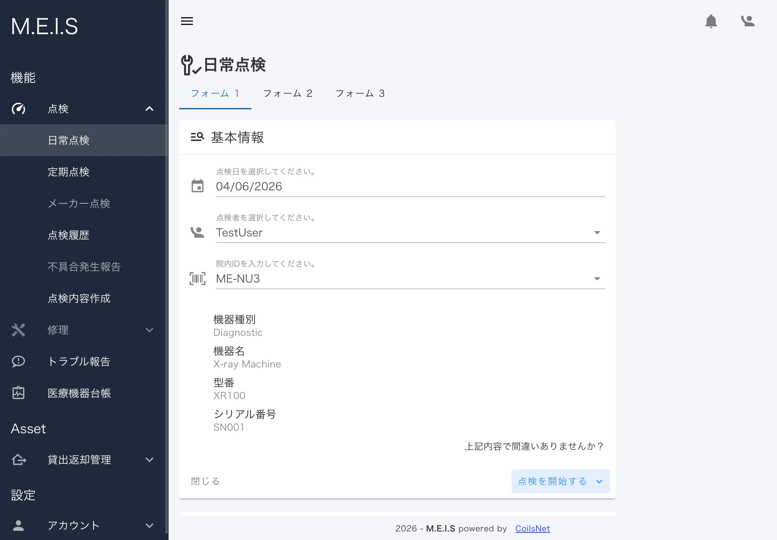Open the CoilsNet footer link
This screenshot has height=540, width=777.
tap(532, 528)
